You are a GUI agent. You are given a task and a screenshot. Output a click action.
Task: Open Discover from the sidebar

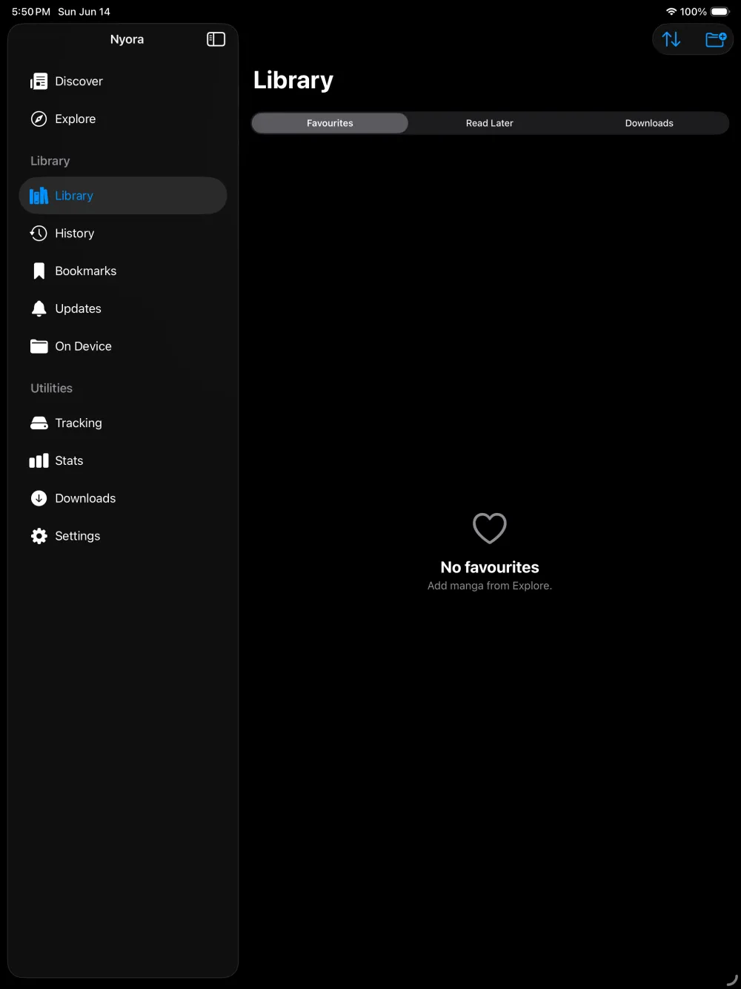(123, 82)
